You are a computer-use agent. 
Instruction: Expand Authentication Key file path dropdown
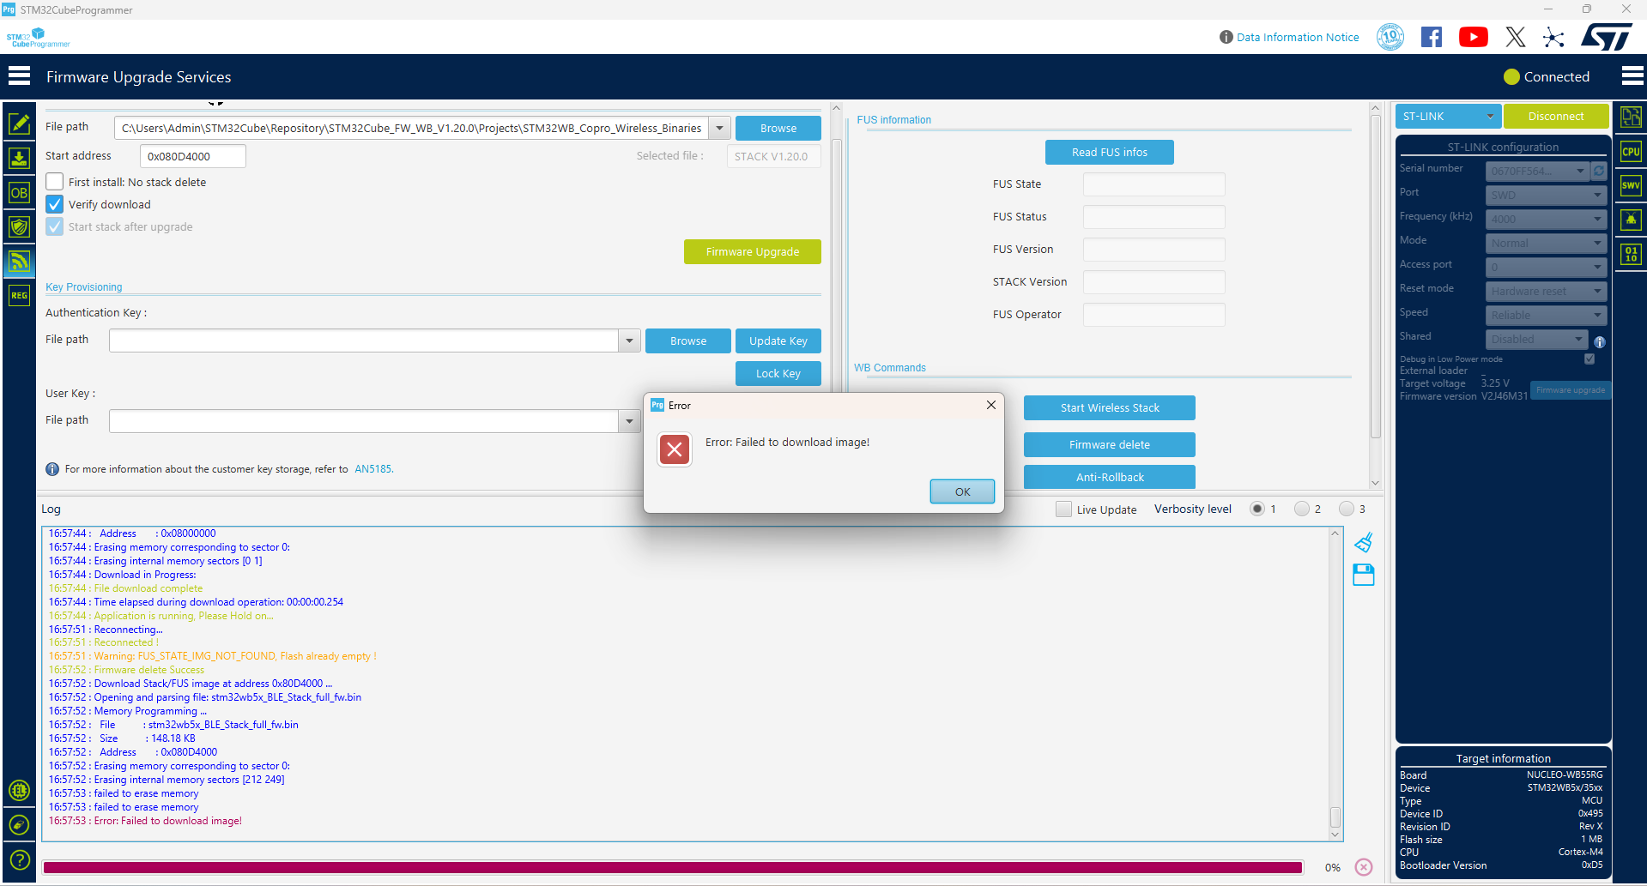click(629, 341)
